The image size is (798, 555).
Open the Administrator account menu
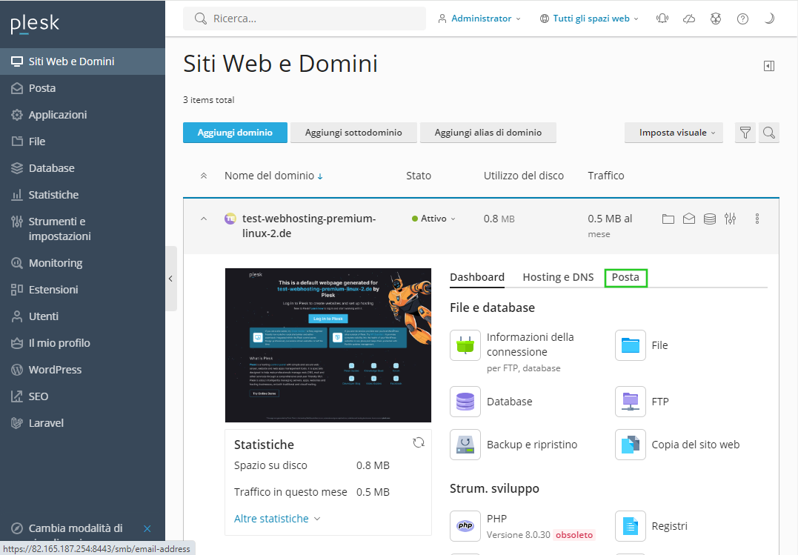coord(479,19)
